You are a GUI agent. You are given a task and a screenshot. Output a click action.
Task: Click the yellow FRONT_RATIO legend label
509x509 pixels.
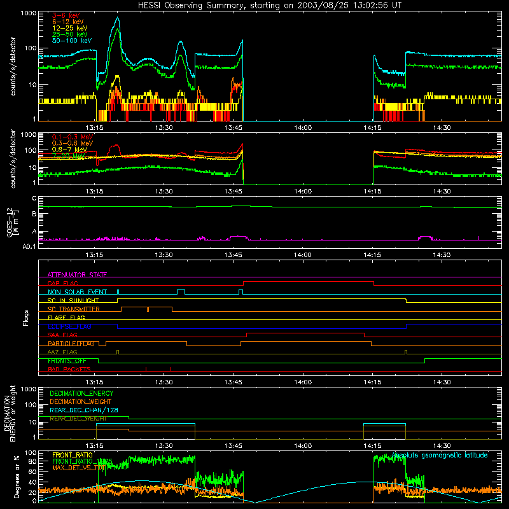point(73,455)
